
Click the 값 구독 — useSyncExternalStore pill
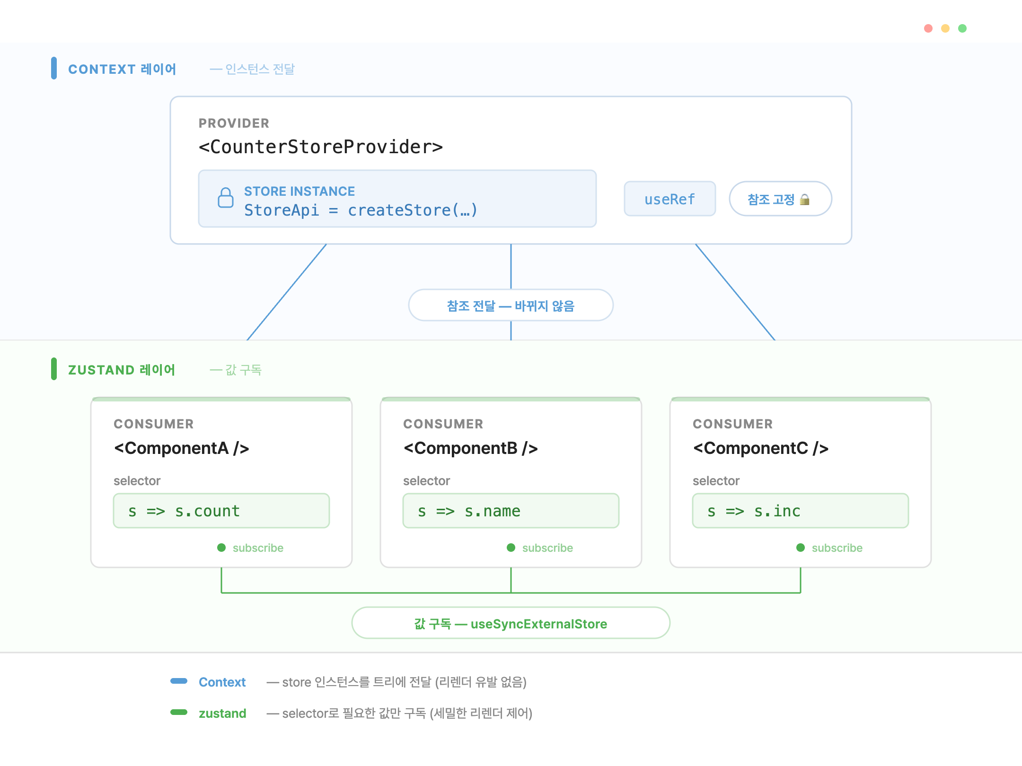(x=511, y=624)
